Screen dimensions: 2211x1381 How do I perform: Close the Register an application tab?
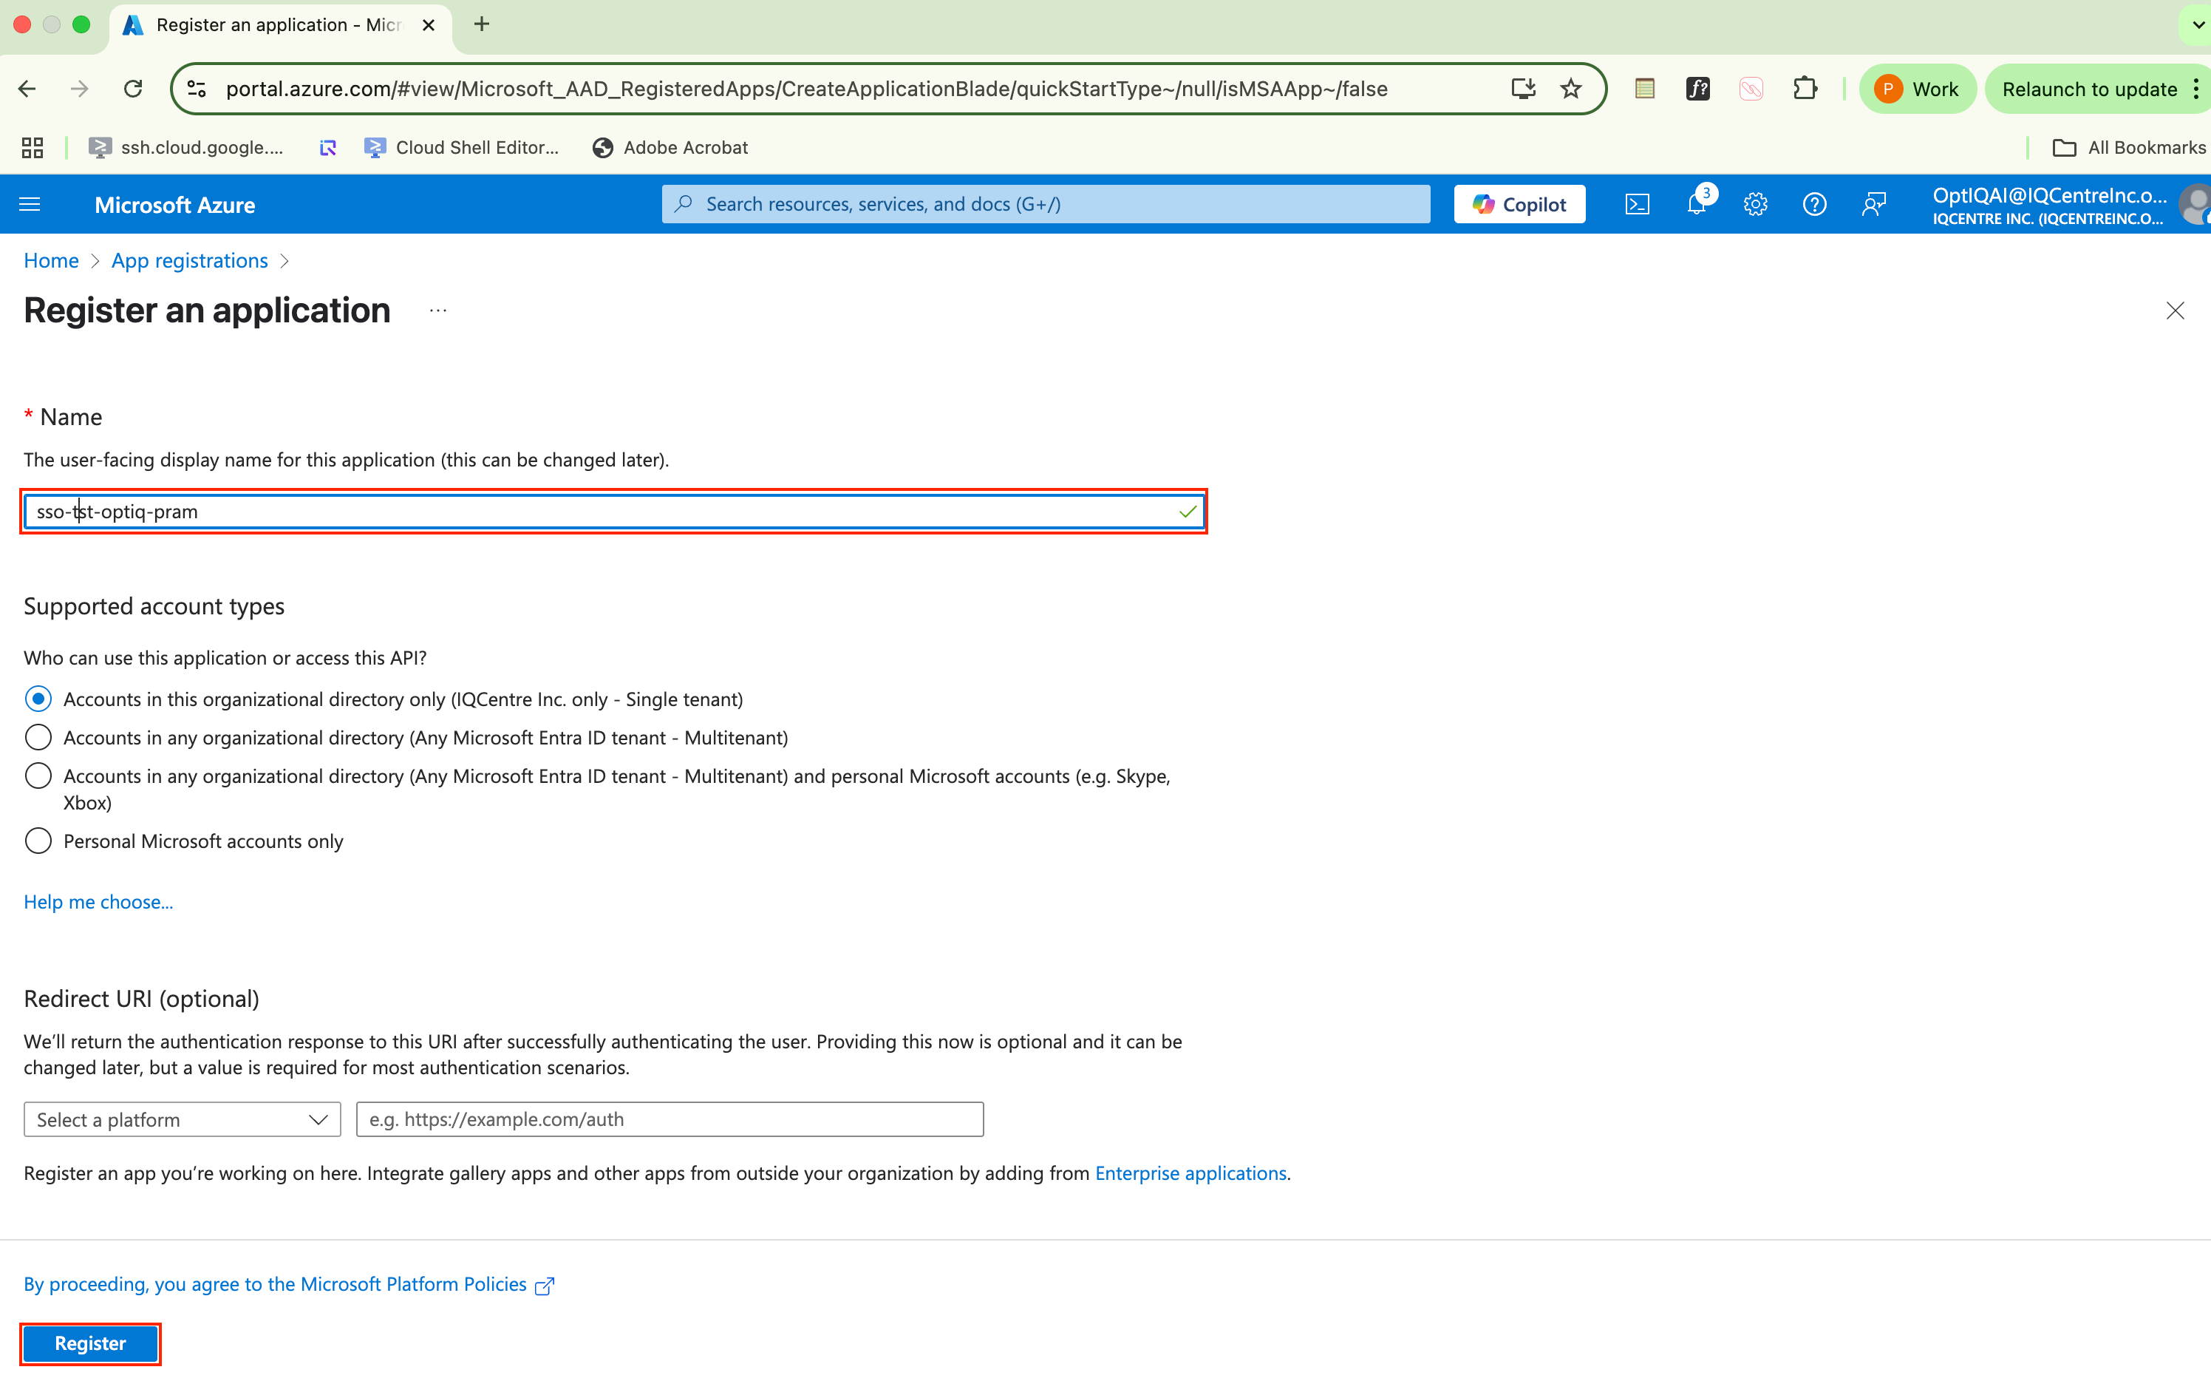(428, 24)
